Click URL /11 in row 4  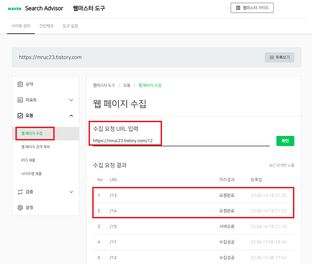[x=113, y=242]
